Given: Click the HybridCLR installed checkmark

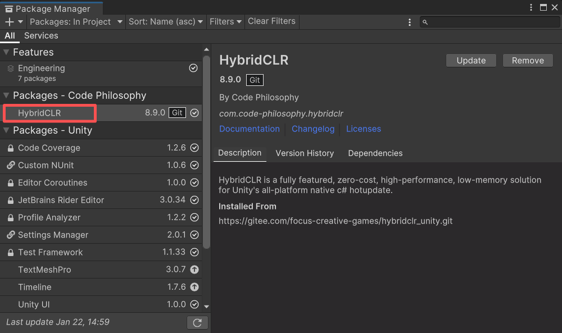Looking at the screenshot, I should [194, 113].
